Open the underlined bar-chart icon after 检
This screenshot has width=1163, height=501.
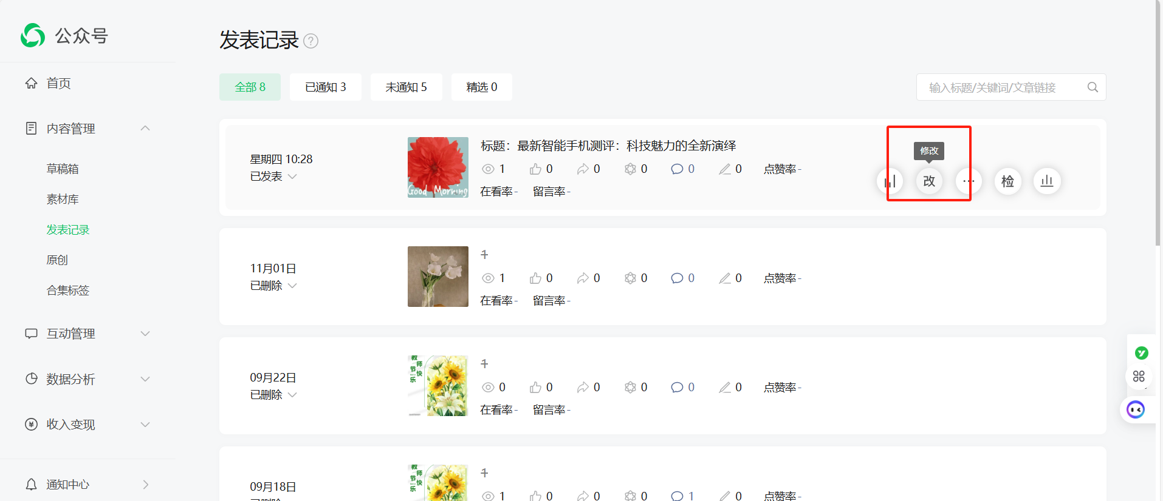coord(1047,181)
